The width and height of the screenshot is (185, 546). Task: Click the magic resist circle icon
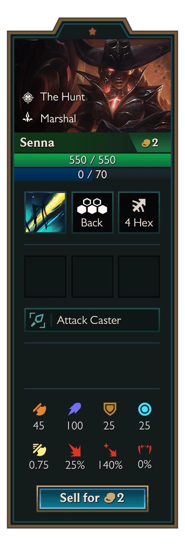click(144, 409)
